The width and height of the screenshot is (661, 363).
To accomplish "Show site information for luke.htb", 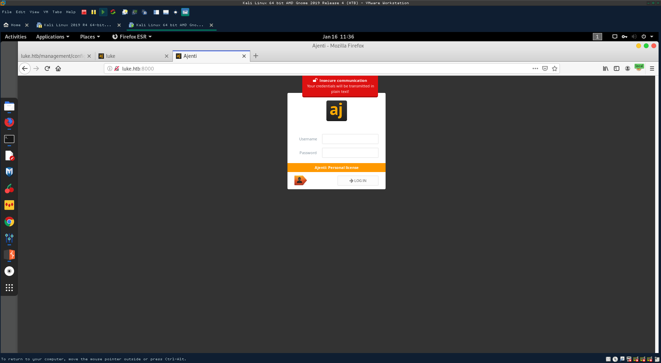I will click(110, 68).
